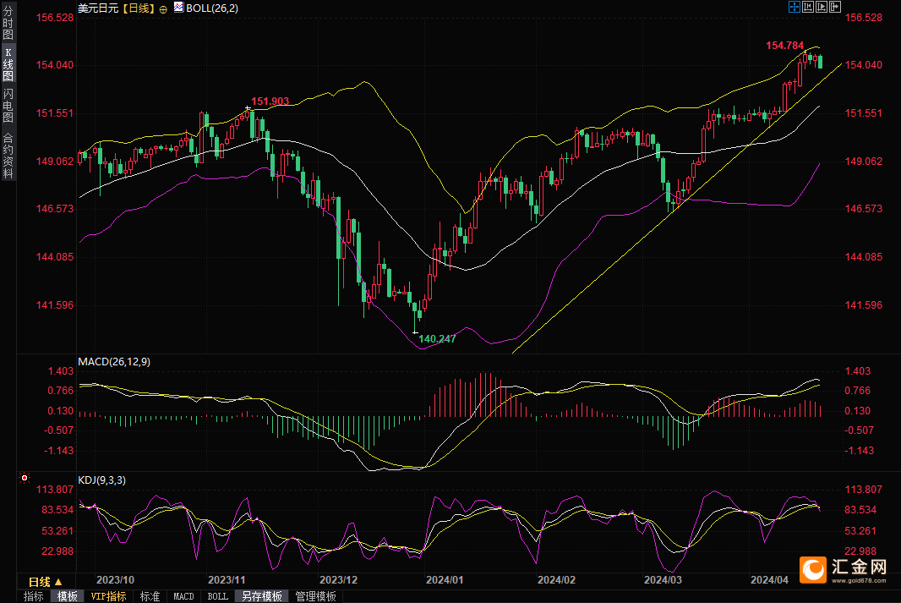901x603 pixels.
Task: Click the right axis 144.085 price
Action: click(x=864, y=256)
